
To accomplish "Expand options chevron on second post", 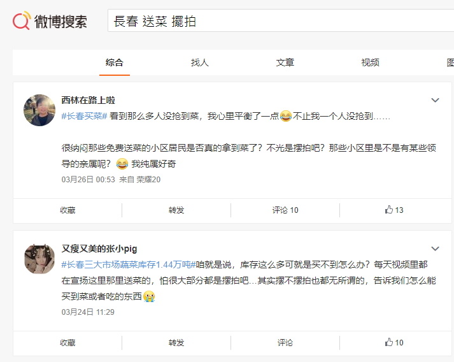I will click(x=435, y=249).
